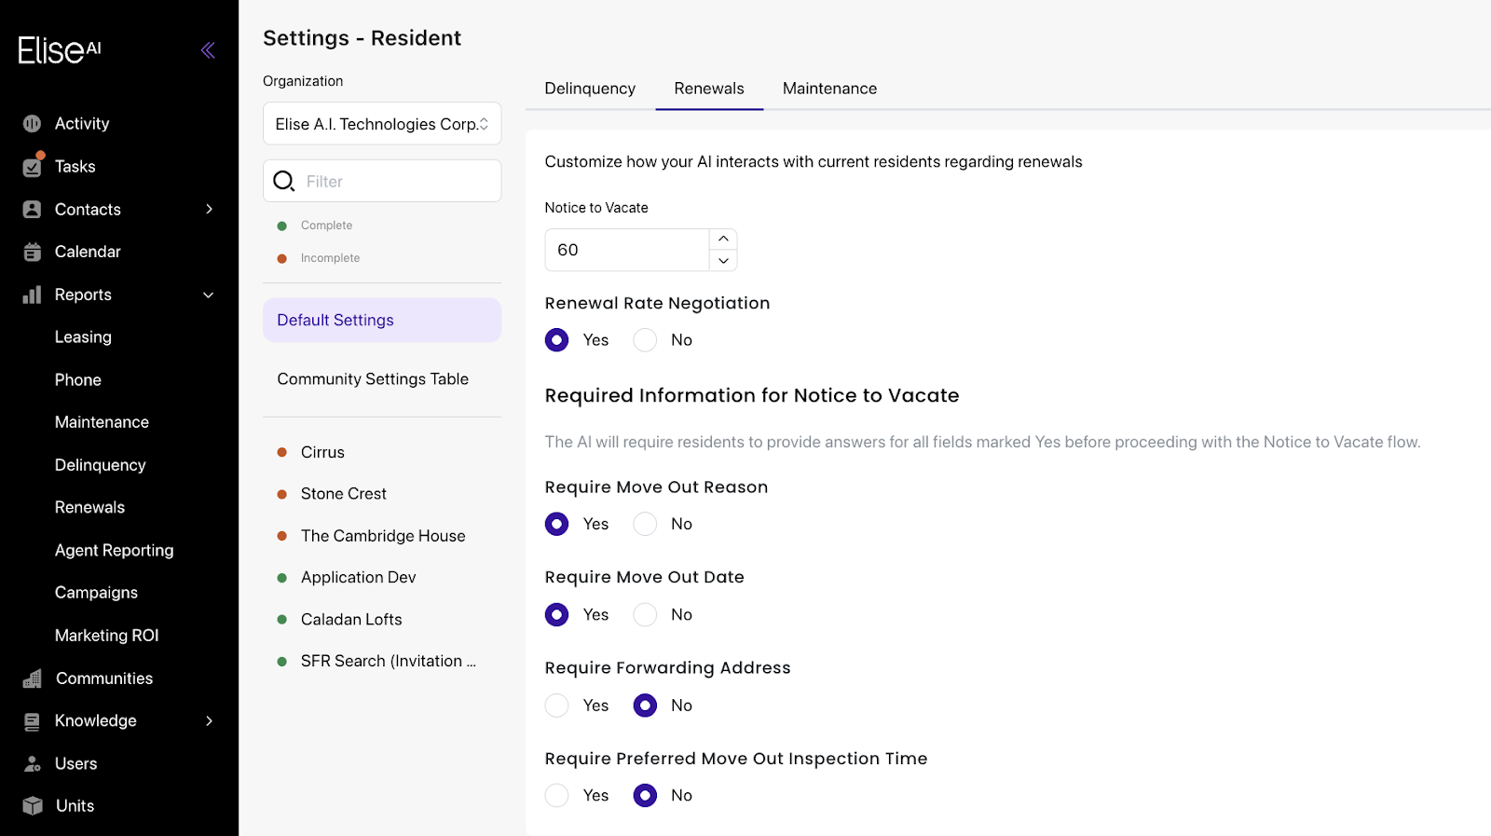Collapse the sidebar with double-chevron icon
The width and height of the screenshot is (1491, 836).
coord(208,50)
